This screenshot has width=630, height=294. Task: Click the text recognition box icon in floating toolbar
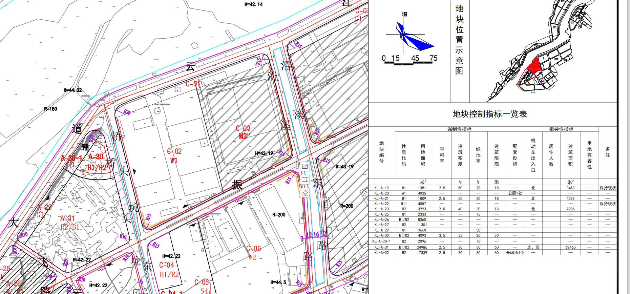304,180
